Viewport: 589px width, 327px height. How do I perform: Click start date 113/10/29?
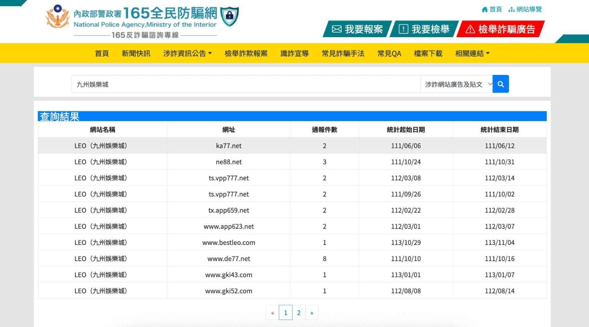tap(406, 243)
